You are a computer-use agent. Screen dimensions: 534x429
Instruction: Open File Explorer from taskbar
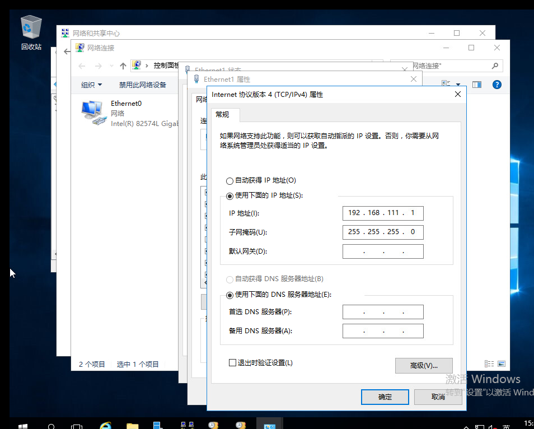click(x=132, y=426)
